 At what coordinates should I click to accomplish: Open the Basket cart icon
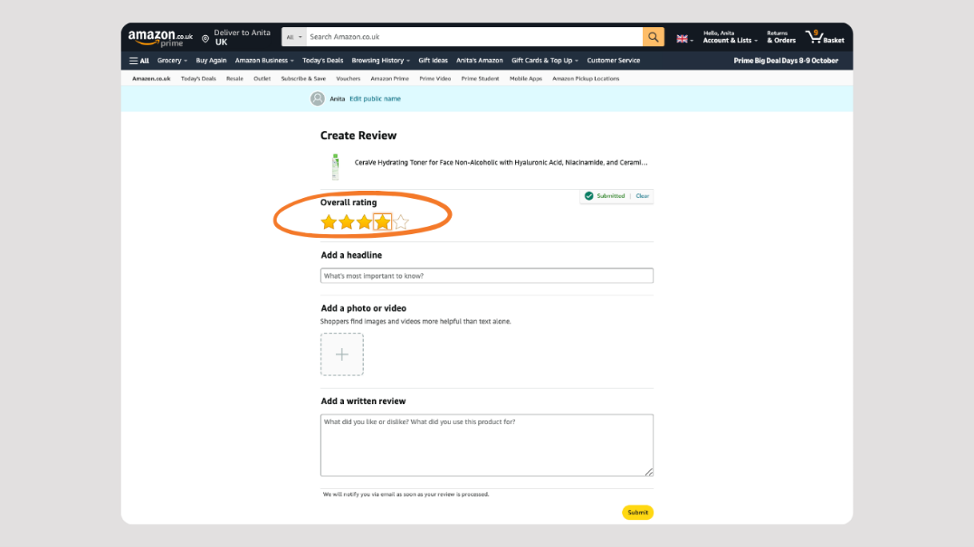[x=825, y=37]
